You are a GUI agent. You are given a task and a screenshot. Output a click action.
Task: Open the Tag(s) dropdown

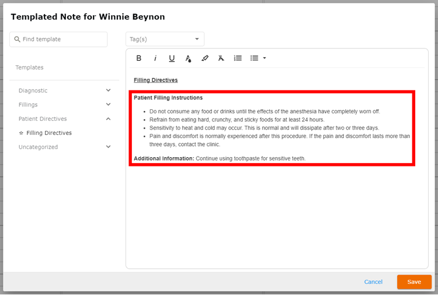pos(165,39)
